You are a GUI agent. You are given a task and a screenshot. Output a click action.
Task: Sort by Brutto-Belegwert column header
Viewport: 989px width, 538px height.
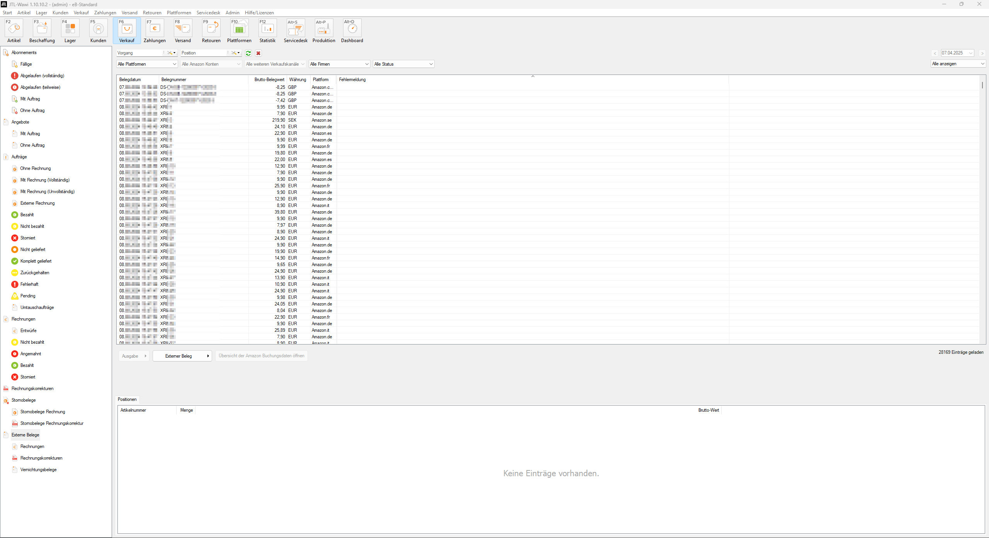[x=269, y=80]
